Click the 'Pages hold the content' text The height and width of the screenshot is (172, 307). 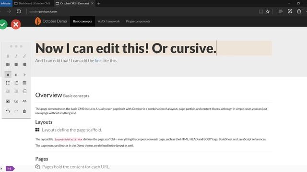(76, 167)
